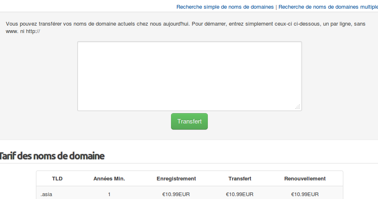Open the Recherche simple de noms de domaines link
The width and height of the screenshot is (378, 199).
[225, 7]
